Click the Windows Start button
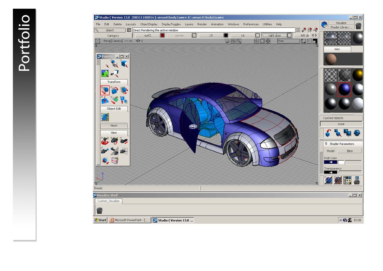 [100, 220]
